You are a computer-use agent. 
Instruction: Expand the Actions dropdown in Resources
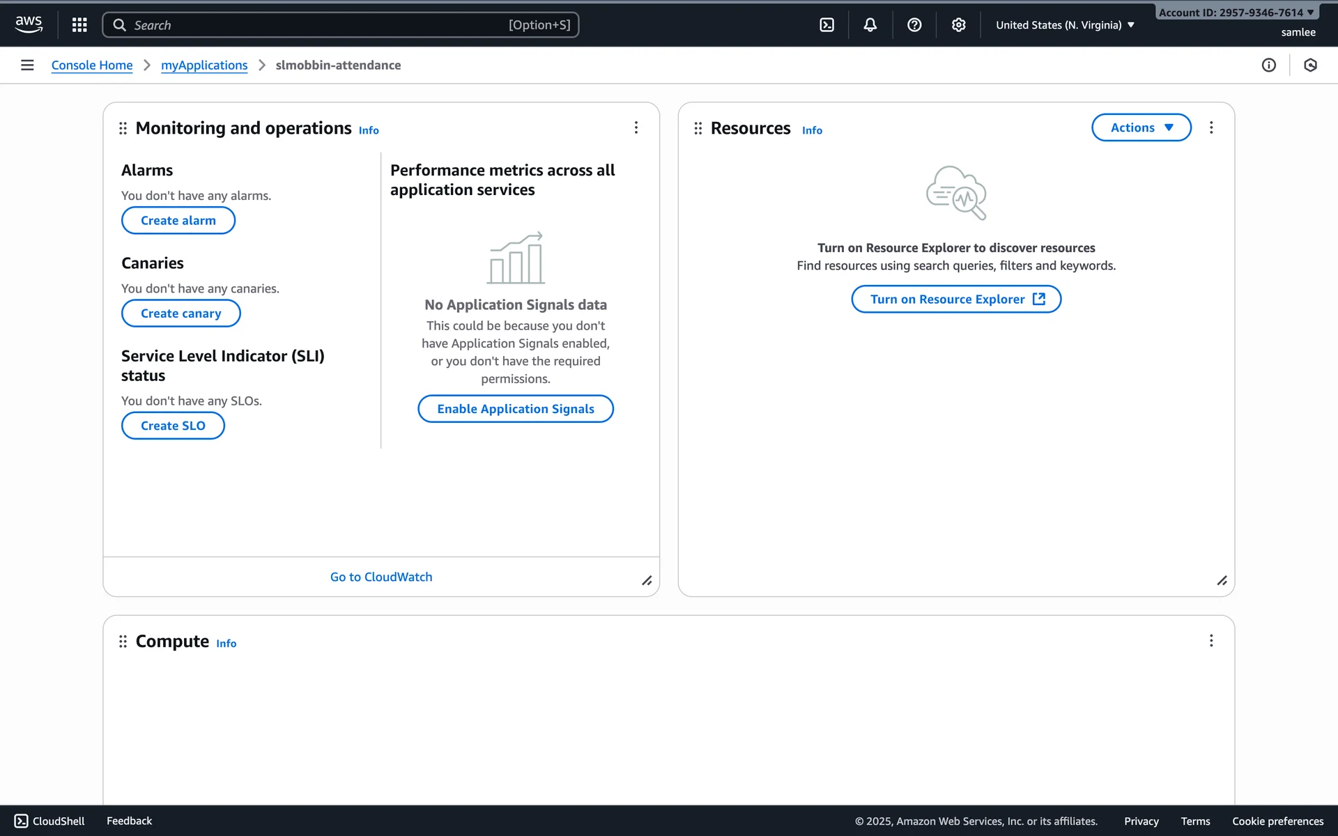pyautogui.click(x=1141, y=127)
